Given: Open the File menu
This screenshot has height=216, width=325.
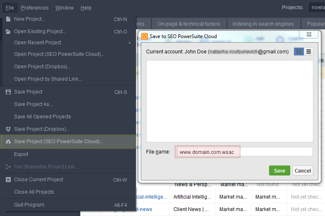Looking at the screenshot, I should pyautogui.click(x=10, y=8).
